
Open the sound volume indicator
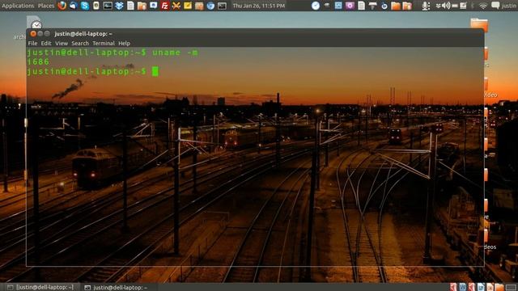tap(446, 6)
